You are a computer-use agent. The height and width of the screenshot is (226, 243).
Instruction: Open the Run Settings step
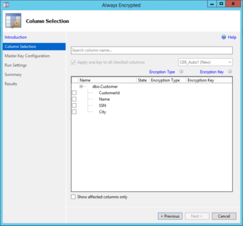tap(16, 65)
